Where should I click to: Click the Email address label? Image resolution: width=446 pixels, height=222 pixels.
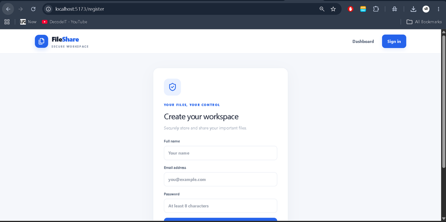pyautogui.click(x=175, y=168)
